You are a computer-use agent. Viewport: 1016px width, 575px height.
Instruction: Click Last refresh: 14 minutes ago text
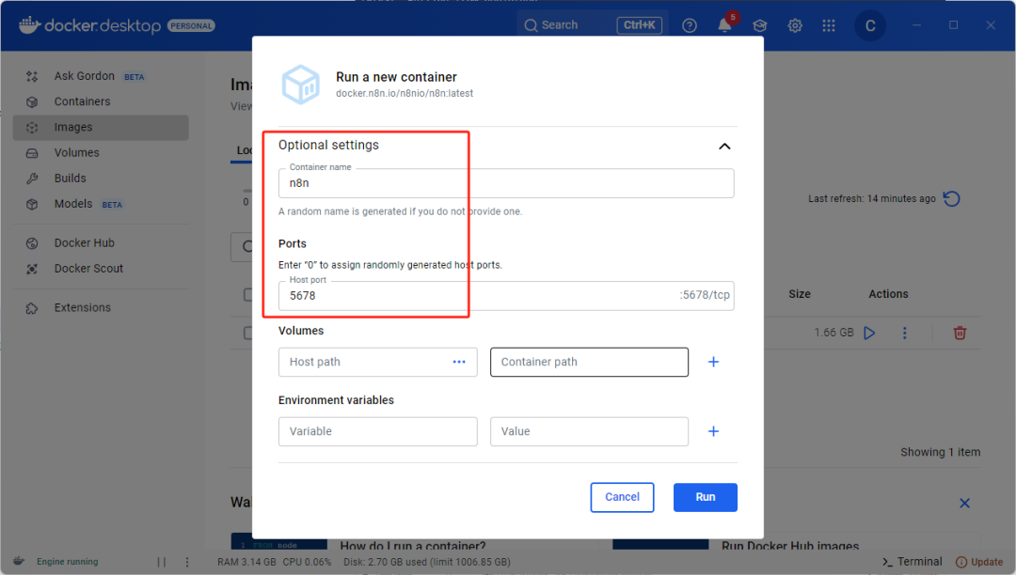pyautogui.click(x=871, y=198)
